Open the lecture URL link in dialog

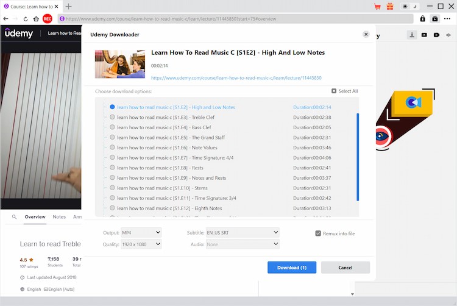tap(236, 78)
